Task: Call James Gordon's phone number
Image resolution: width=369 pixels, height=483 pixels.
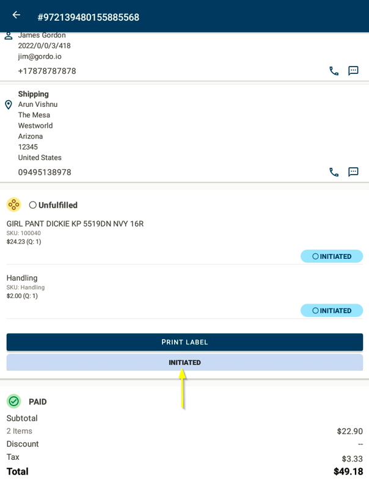Action: [x=334, y=71]
